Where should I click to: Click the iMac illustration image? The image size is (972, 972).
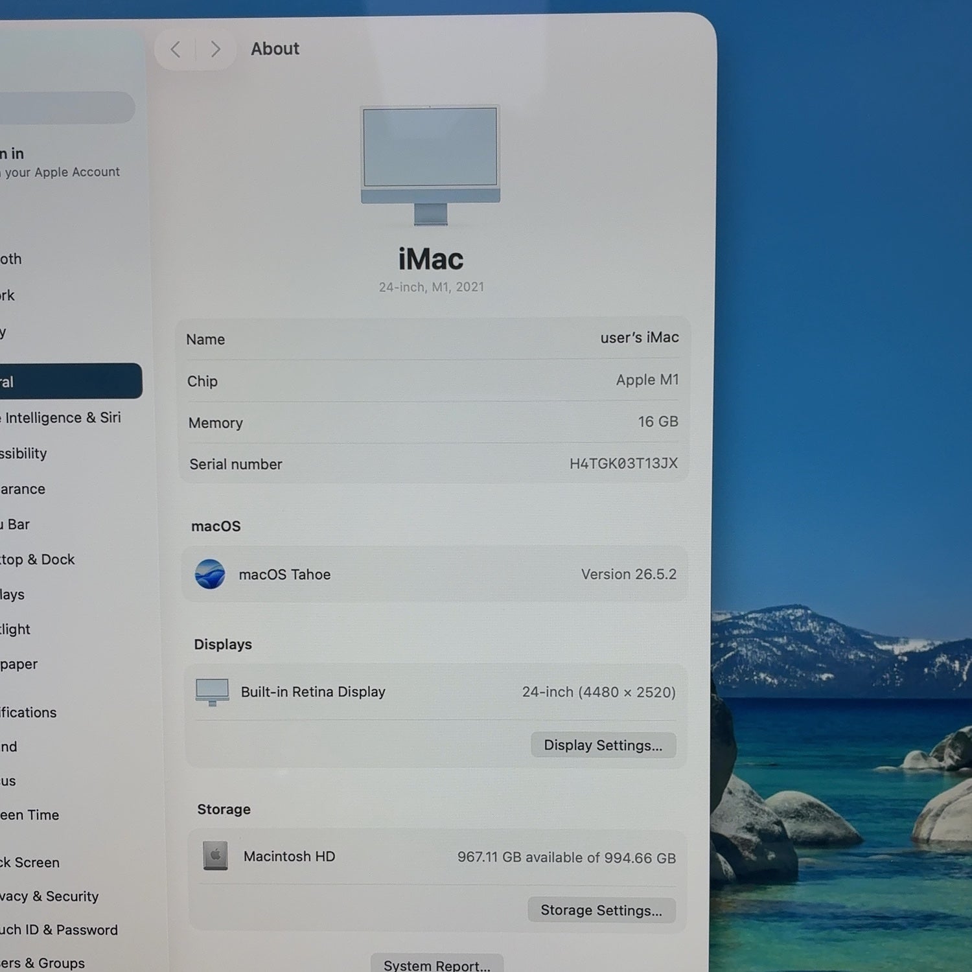point(430,165)
